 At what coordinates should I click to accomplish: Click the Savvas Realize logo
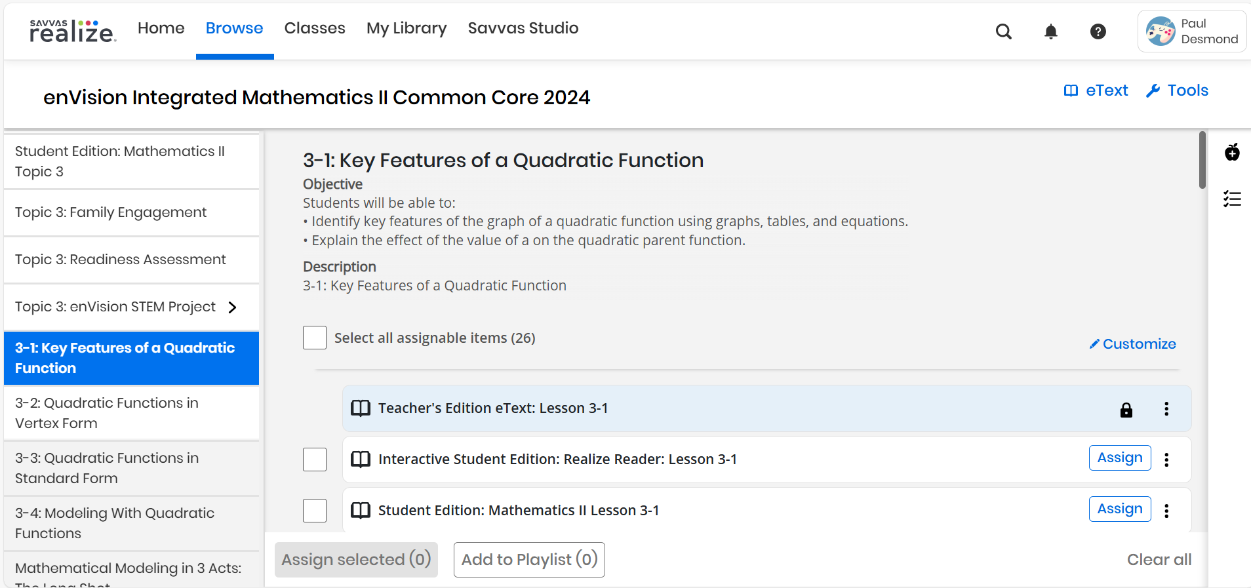(x=73, y=31)
